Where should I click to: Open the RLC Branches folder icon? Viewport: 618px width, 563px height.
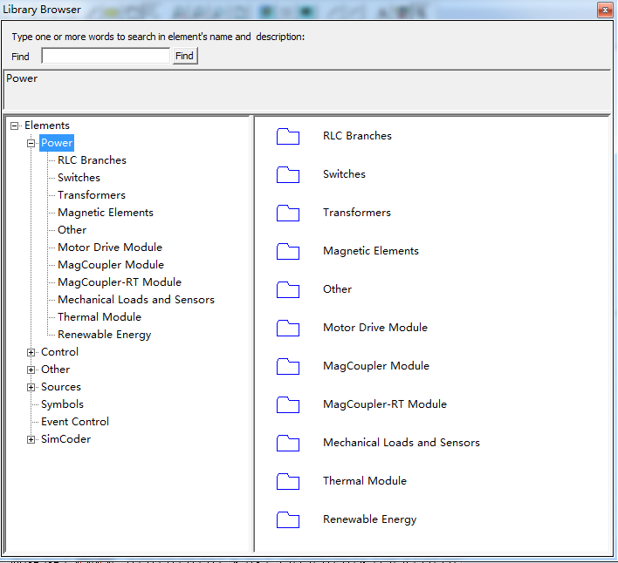pos(288,137)
